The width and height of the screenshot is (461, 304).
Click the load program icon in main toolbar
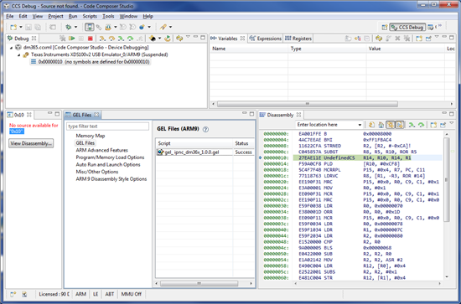pyautogui.click(x=108, y=27)
